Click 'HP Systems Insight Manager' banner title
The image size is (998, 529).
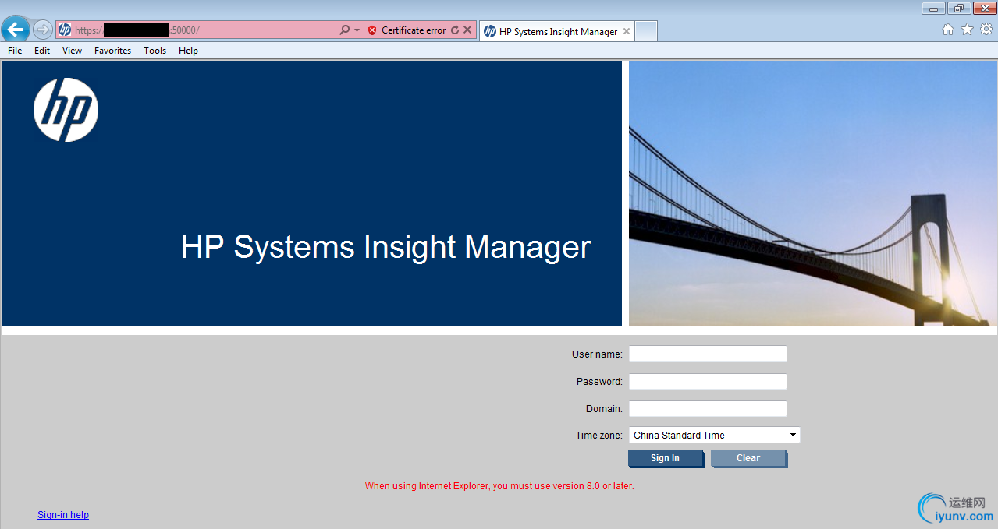[x=386, y=247]
